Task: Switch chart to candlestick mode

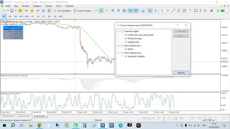Action: 101,11
